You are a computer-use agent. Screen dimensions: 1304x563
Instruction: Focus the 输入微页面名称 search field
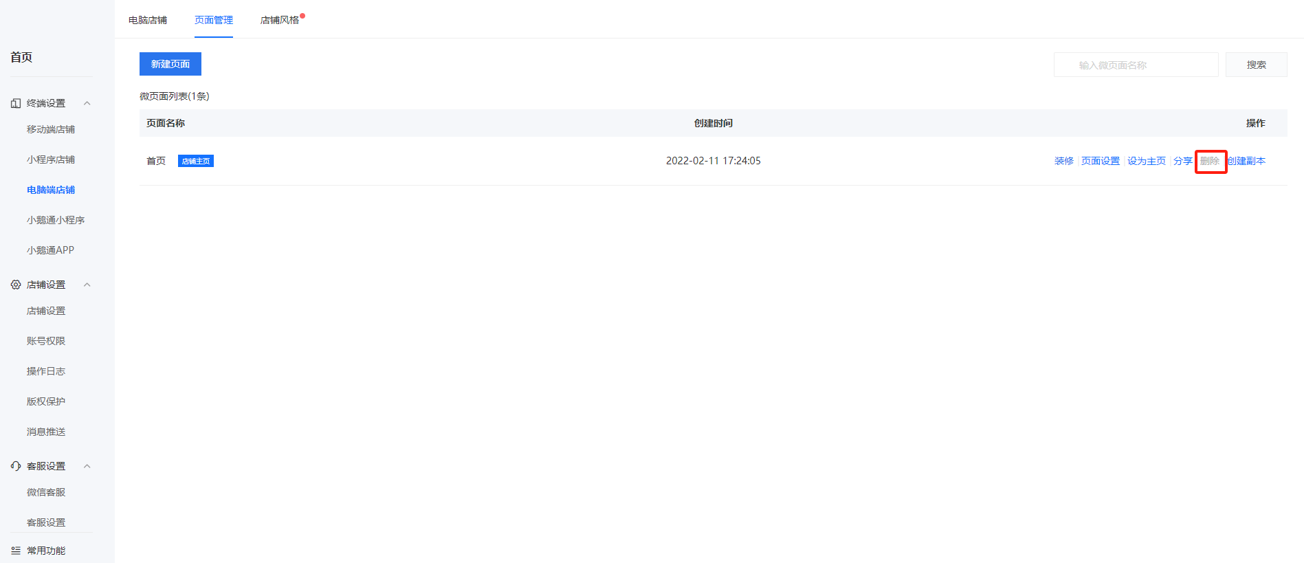click(x=1136, y=65)
